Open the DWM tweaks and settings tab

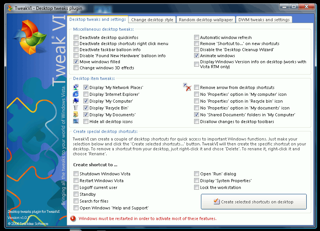click(264, 20)
